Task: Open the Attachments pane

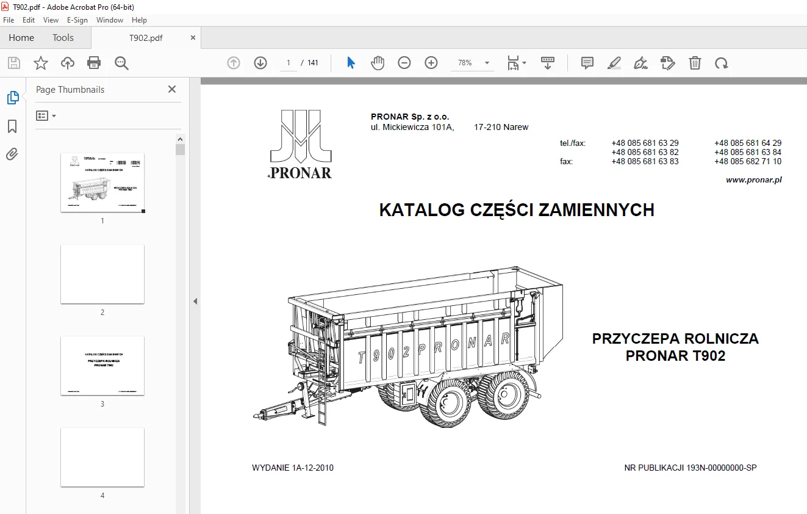Action: [12, 154]
